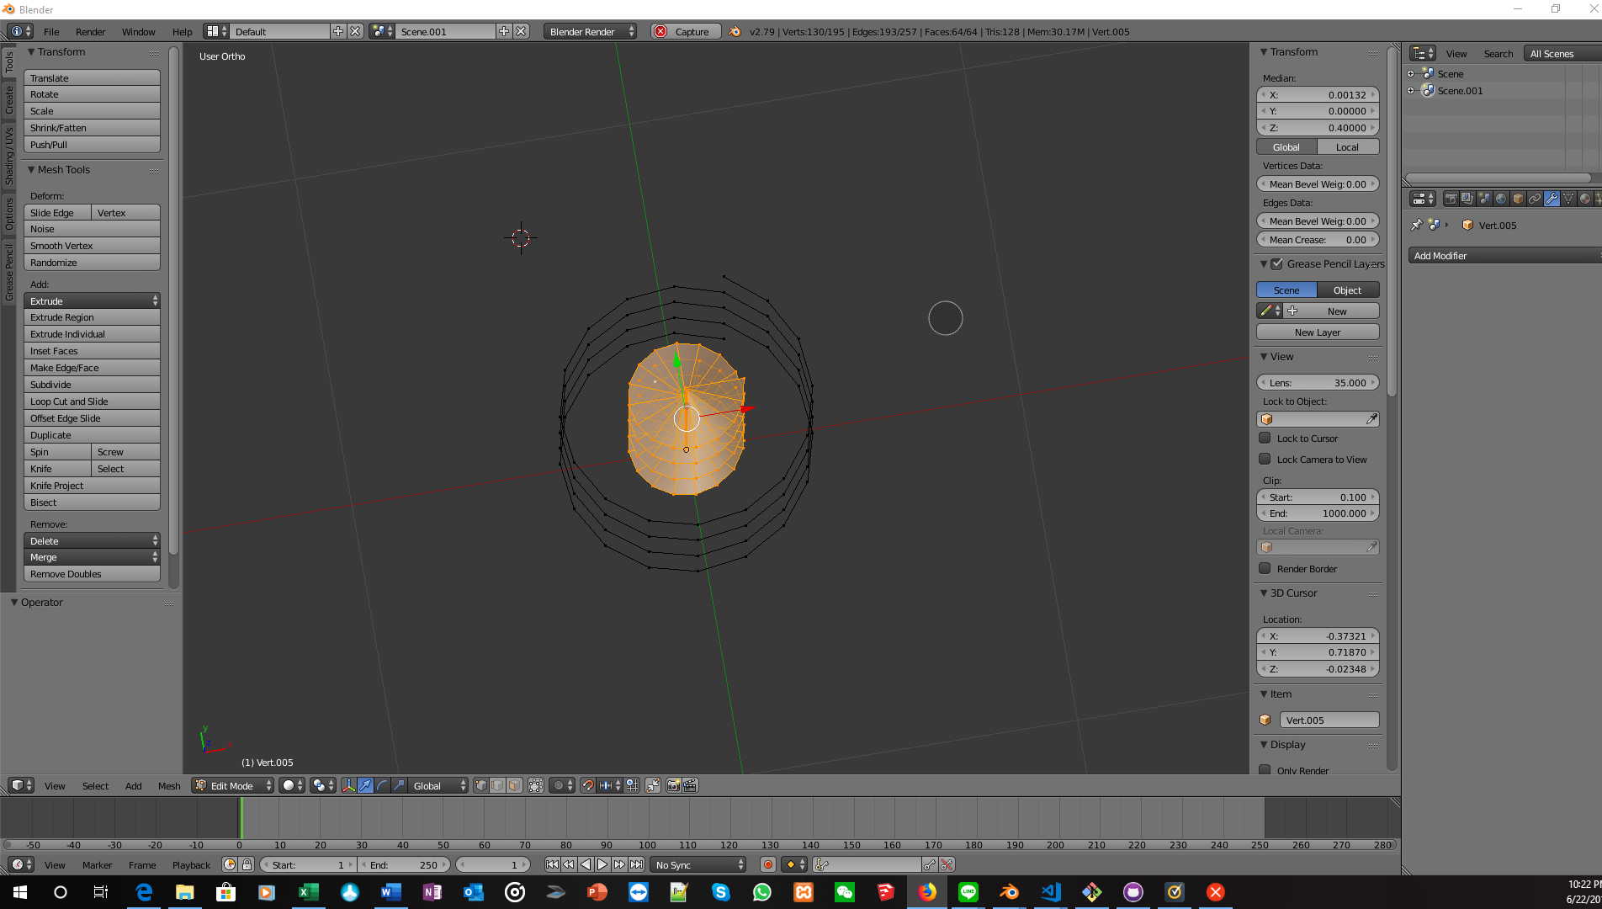1602x909 pixels.
Task: Open the Delete dropdown menu
Action: click(92, 540)
